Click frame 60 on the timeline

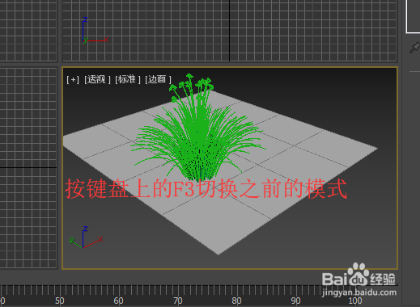click(x=118, y=301)
